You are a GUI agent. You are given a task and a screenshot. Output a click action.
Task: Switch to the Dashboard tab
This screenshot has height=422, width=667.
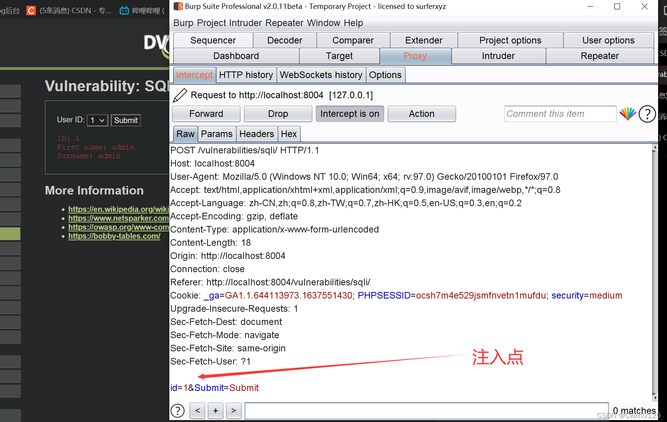pyautogui.click(x=236, y=56)
